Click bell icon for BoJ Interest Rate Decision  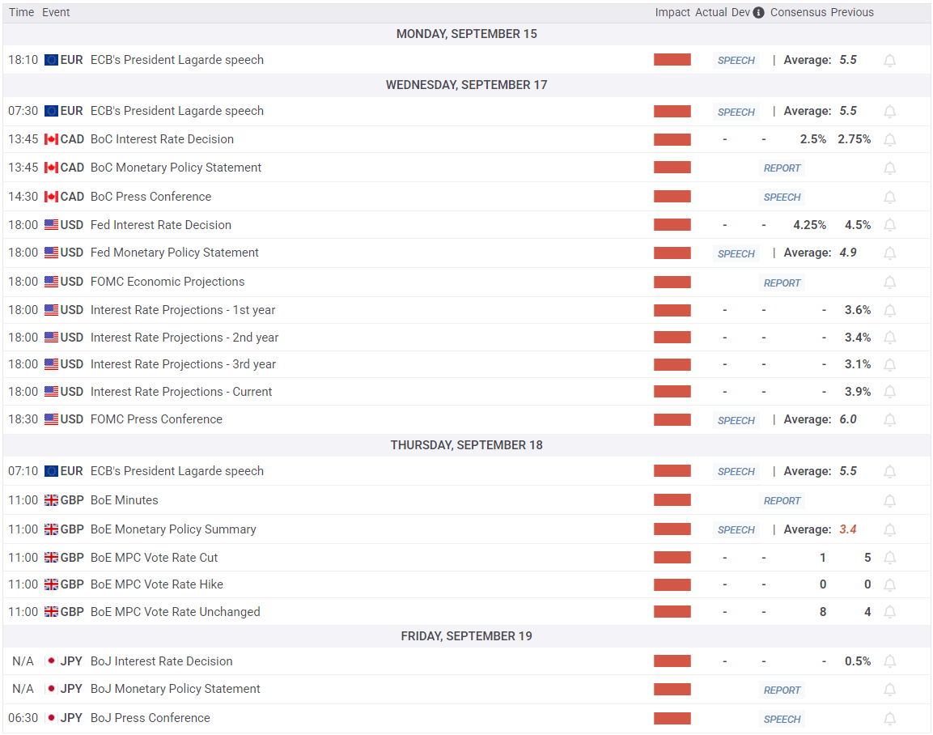[889, 661]
